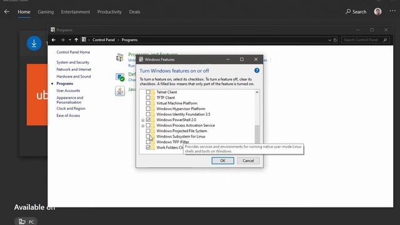Tick Windows Process Activation Service checkbox
The height and width of the screenshot is (225, 400).
click(x=148, y=125)
